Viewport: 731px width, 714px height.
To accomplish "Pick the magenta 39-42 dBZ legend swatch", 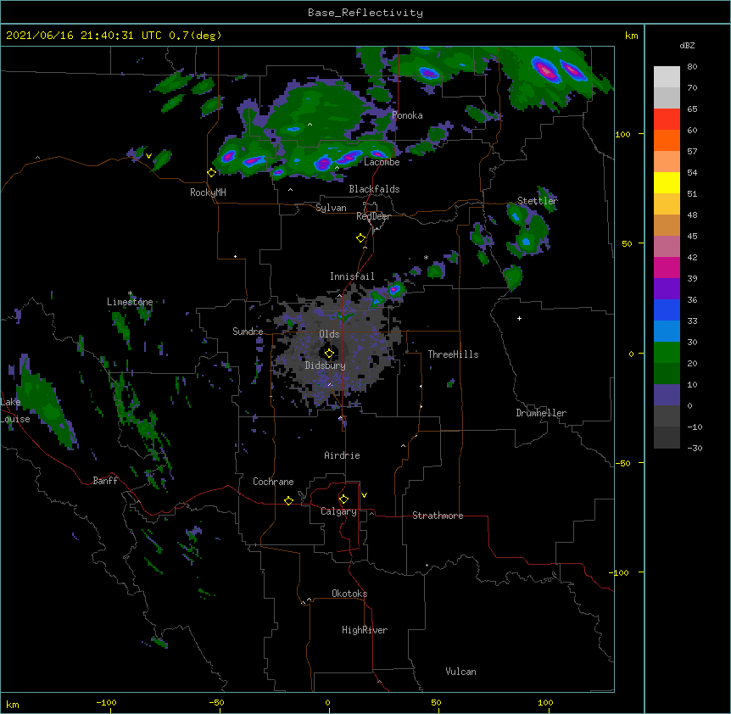I will point(667,267).
